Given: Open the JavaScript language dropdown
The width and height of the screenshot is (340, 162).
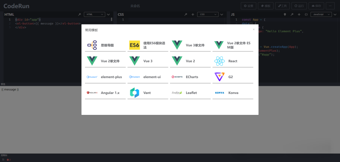Looking at the screenshot, I should [x=321, y=14].
